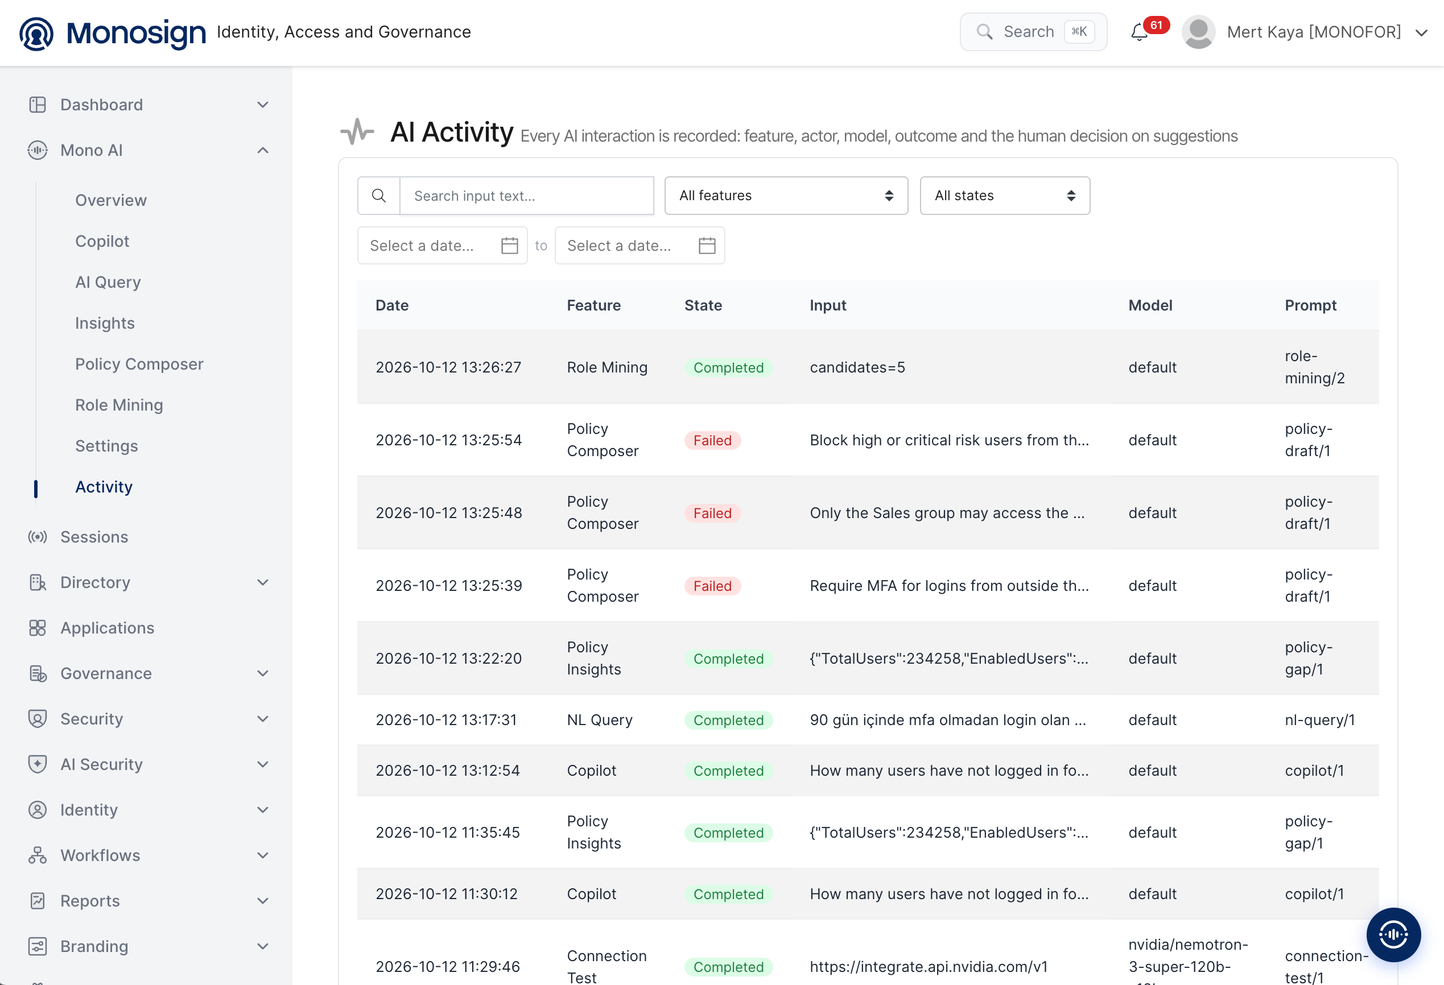This screenshot has width=1444, height=985.
Task: Click the Security shield icon
Action: click(x=38, y=719)
